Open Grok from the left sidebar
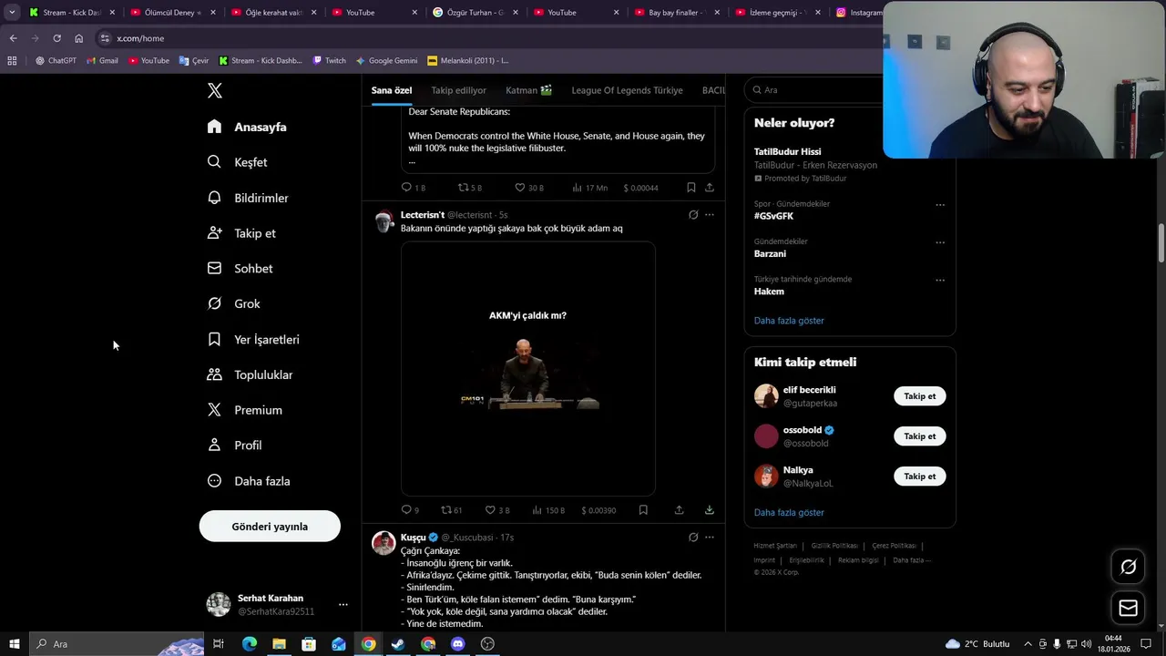The image size is (1166, 656). pos(233,303)
